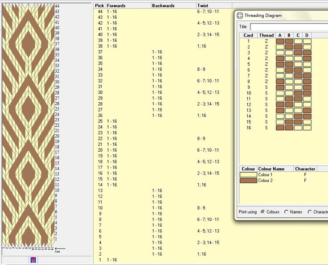Click the Z thread direction of card 5

pyautogui.click(x=266, y=64)
